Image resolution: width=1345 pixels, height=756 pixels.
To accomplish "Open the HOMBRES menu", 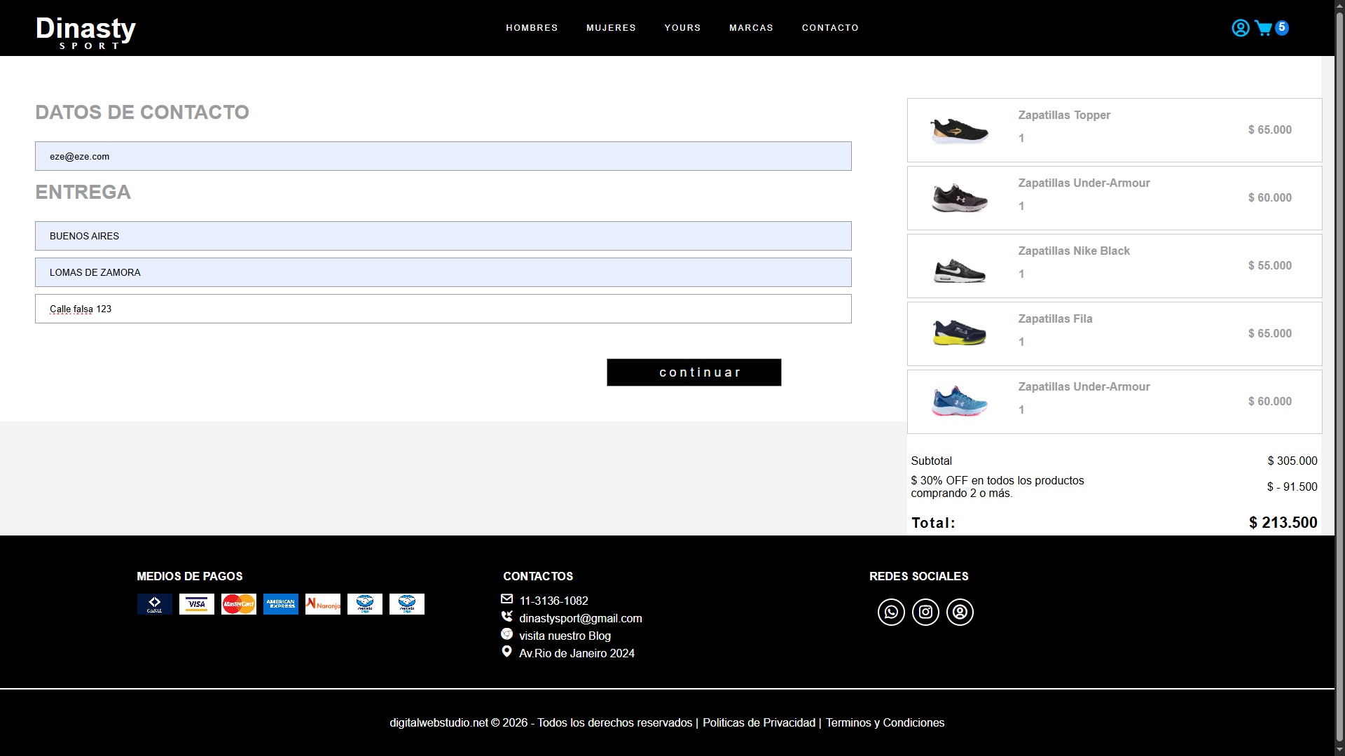I will click(532, 28).
